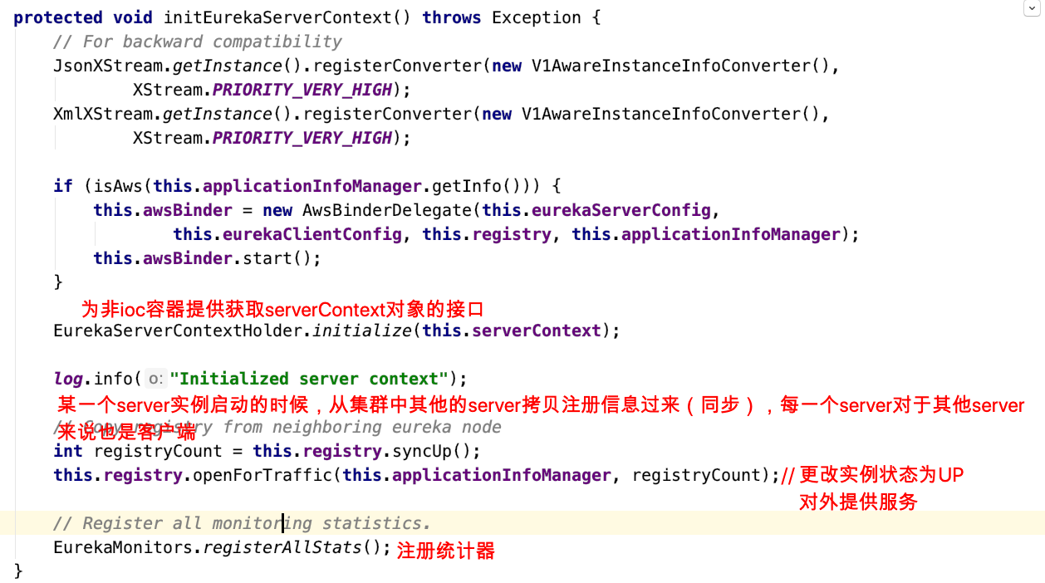1045x583 pixels.
Task: Click the isAws method call
Action: click(118, 186)
